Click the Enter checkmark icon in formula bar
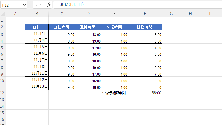The image size is (222, 125). [x=42, y=5]
